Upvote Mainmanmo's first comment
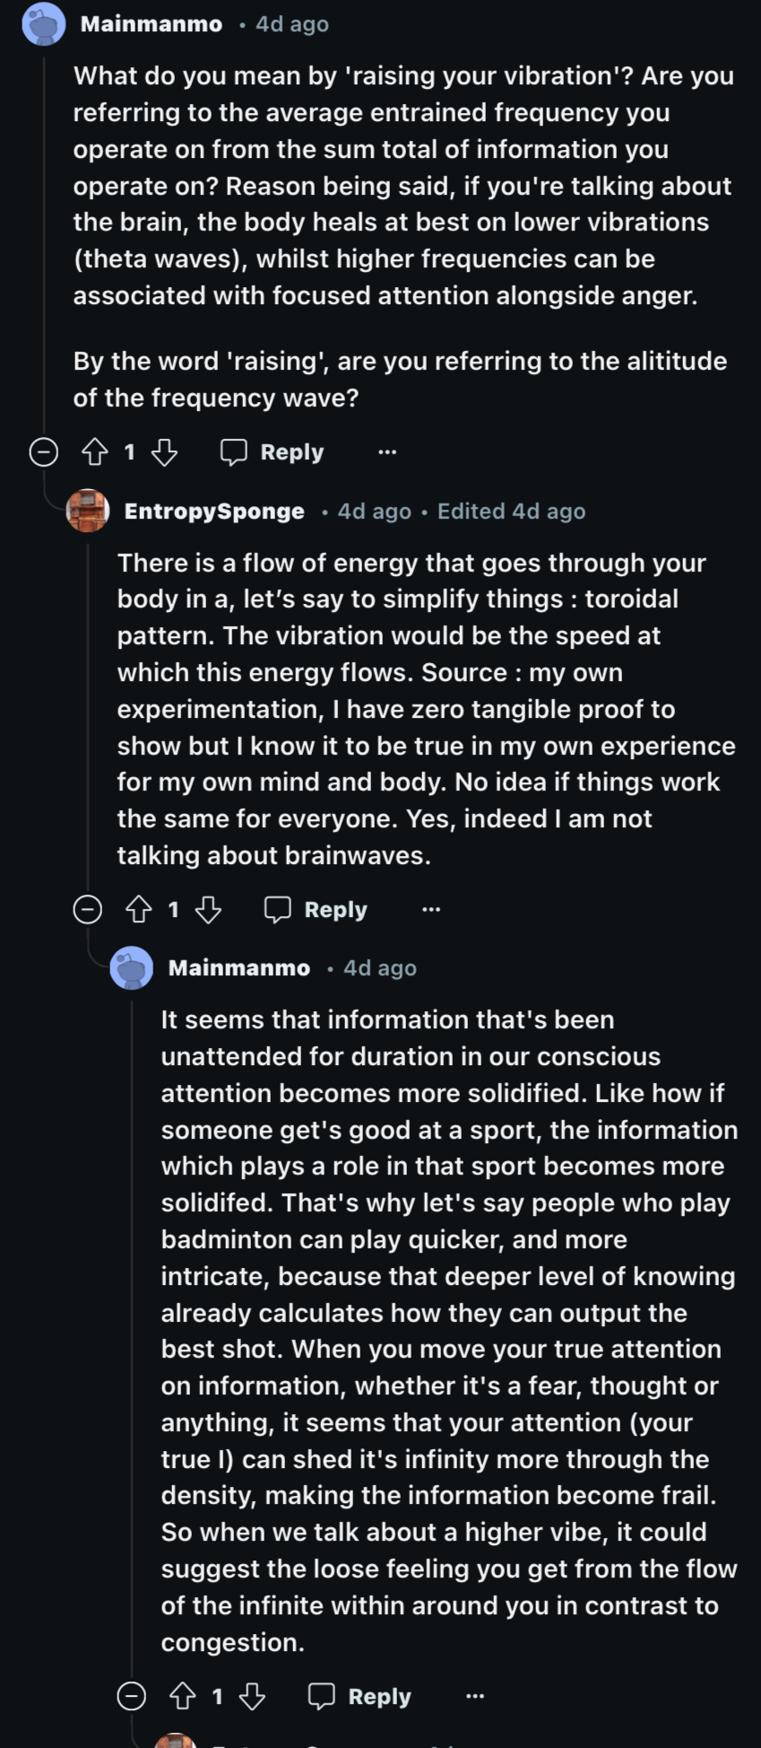This screenshot has width=761, height=1748. pos(95,452)
